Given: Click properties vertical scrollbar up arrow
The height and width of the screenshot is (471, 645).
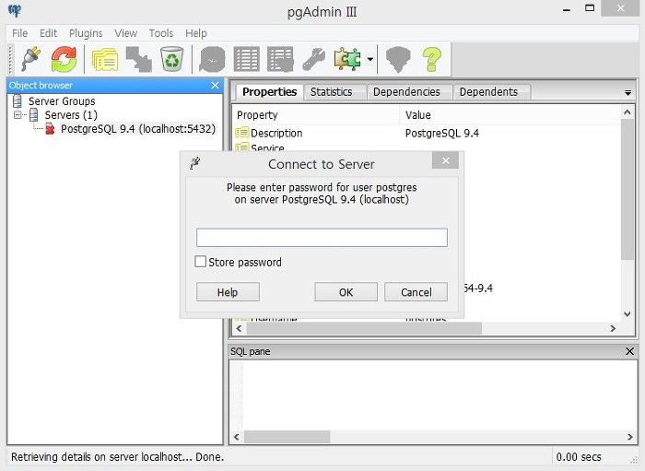Looking at the screenshot, I should pos(627,112).
